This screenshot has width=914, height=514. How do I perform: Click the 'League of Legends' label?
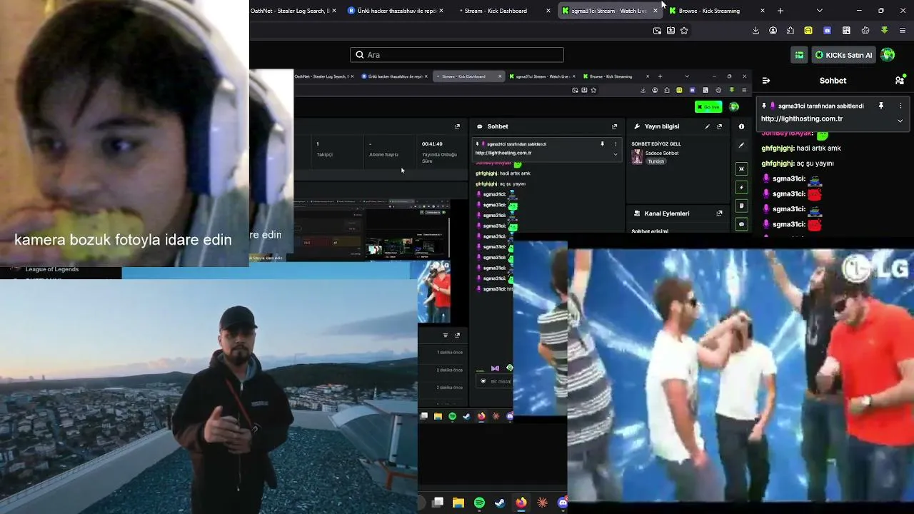coord(52,269)
